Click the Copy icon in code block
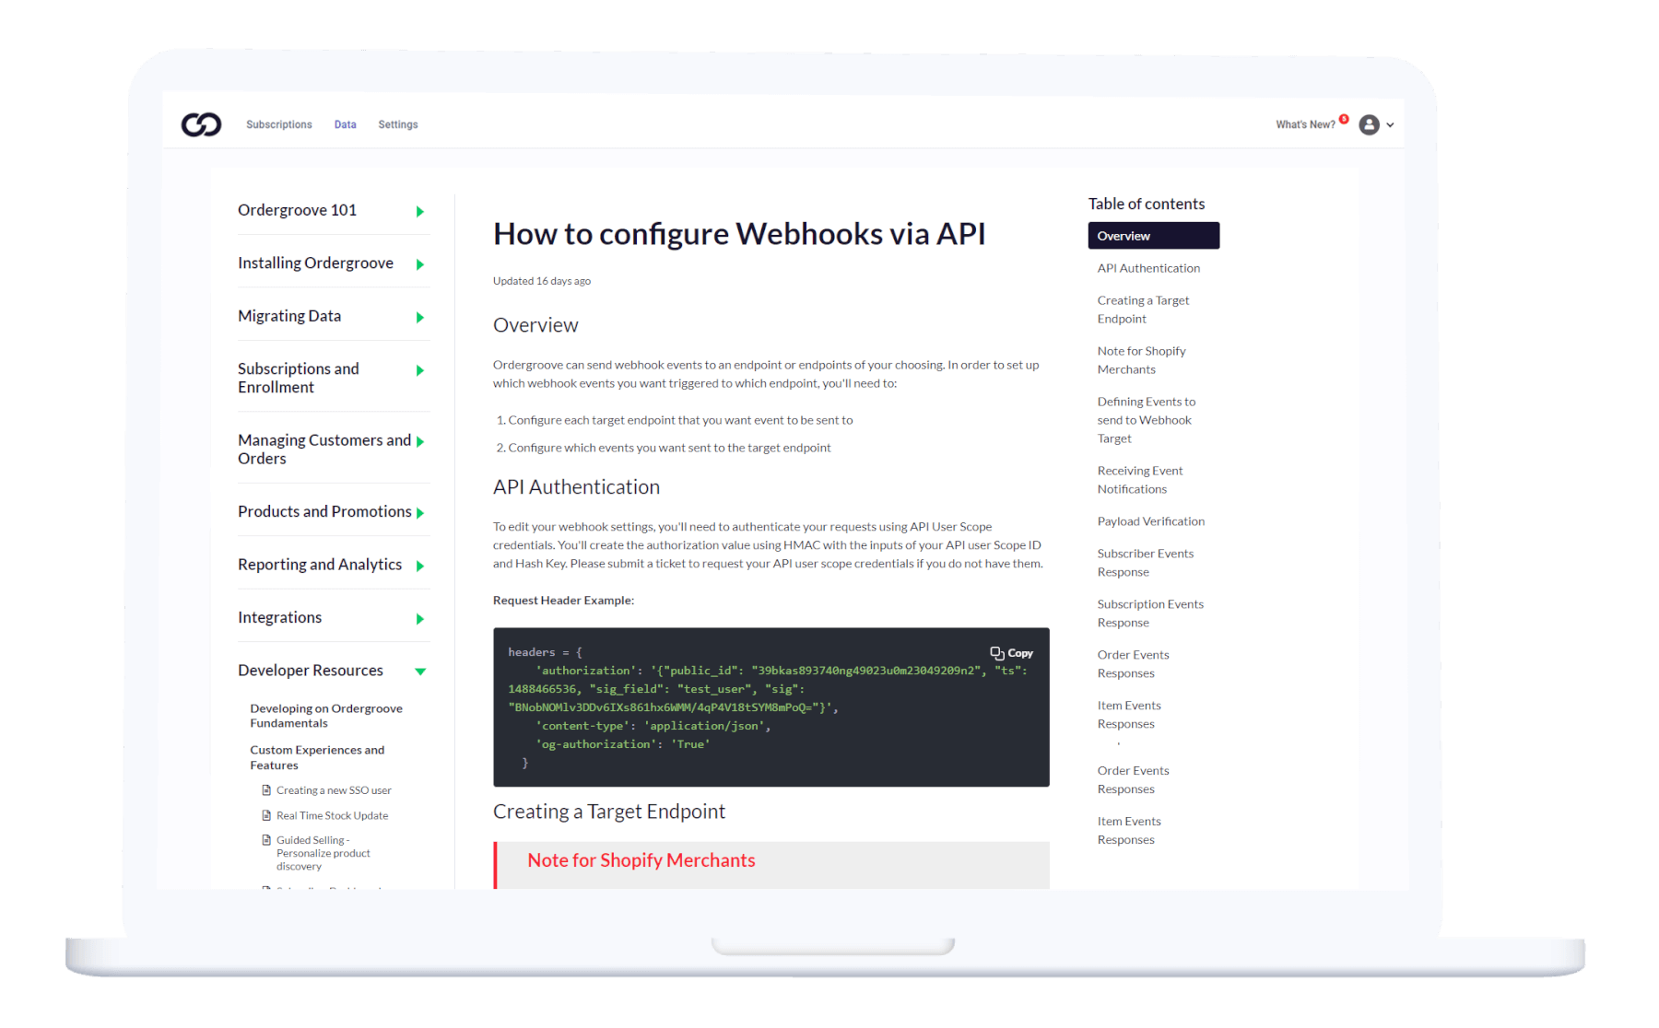The image size is (1659, 1028). coord(997,653)
